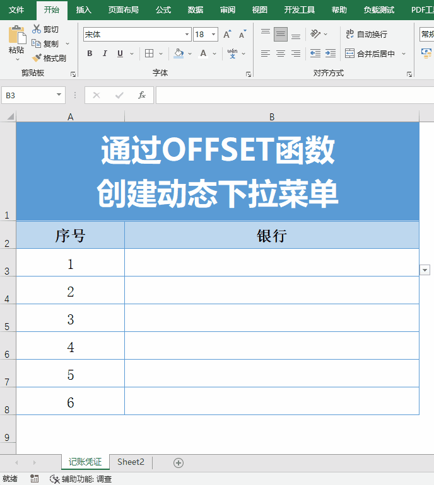Open the font size dropdown
Viewport: 434px width, 485px height.
point(213,35)
